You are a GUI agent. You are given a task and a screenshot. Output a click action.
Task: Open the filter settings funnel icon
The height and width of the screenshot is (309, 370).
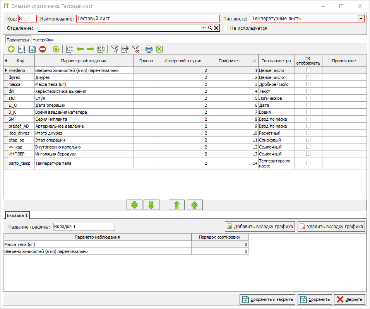(115, 49)
